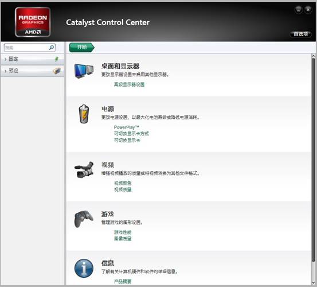Open the PowerPlay link

[127, 127]
